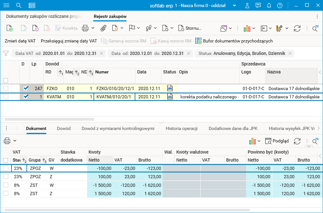Check the checkbox for row FZKO/010/20/12/1
This screenshot has height=213, width=323.
tap(6, 88)
